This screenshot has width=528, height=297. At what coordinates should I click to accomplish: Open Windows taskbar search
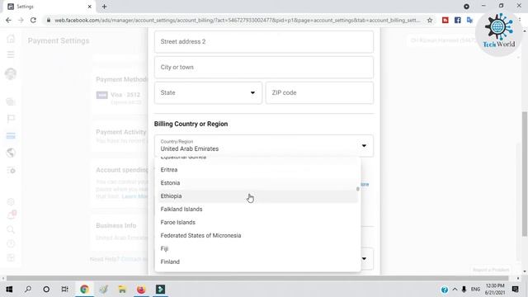coord(28,290)
